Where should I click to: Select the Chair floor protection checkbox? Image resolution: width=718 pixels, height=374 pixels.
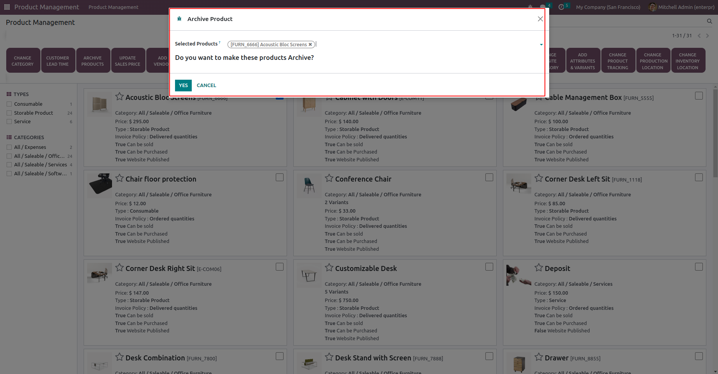(280, 177)
